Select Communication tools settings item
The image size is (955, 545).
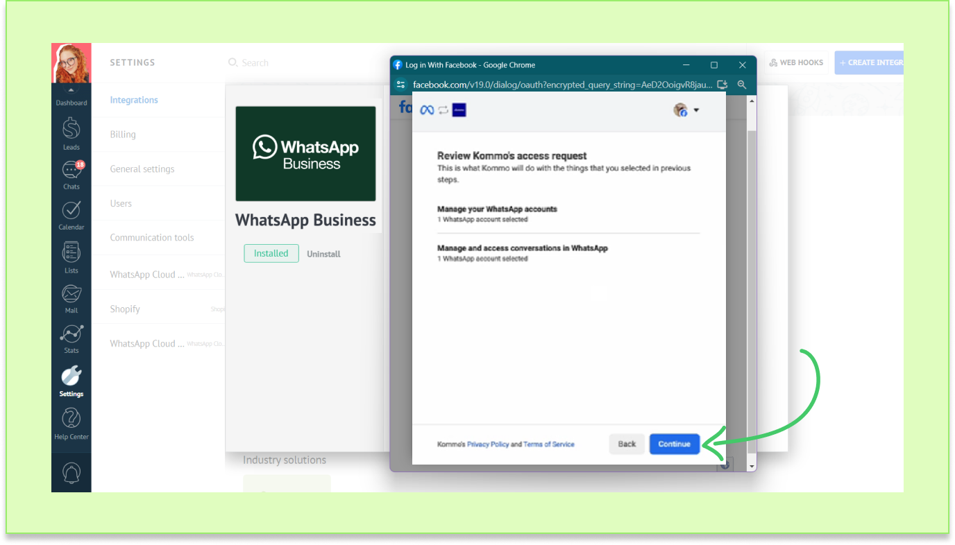click(x=152, y=237)
